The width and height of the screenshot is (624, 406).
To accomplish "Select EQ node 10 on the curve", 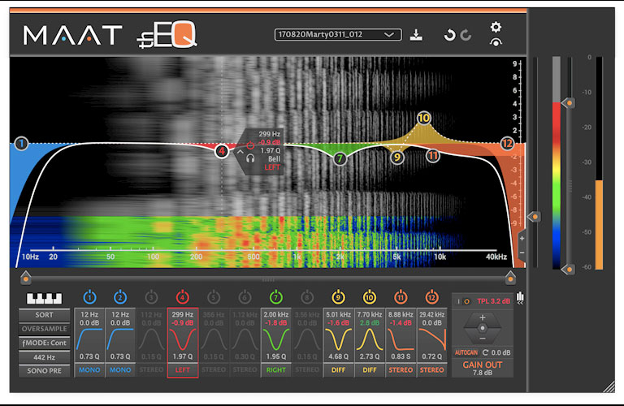I will [x=423, y=118].
